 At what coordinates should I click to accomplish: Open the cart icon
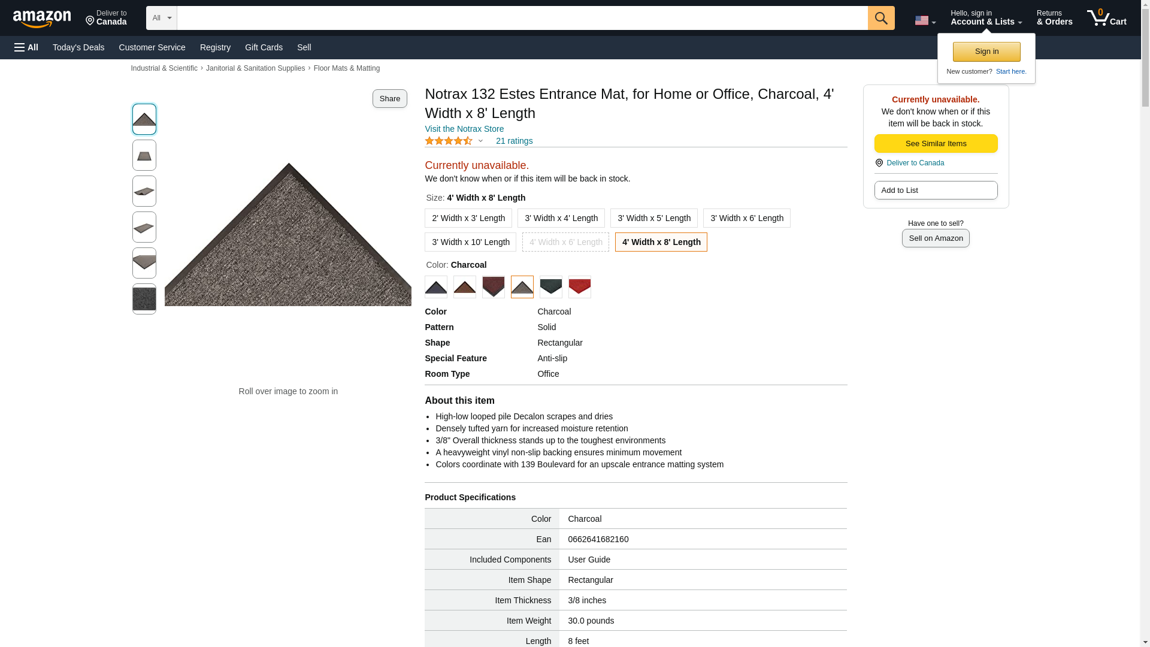tap(1106, 18)
